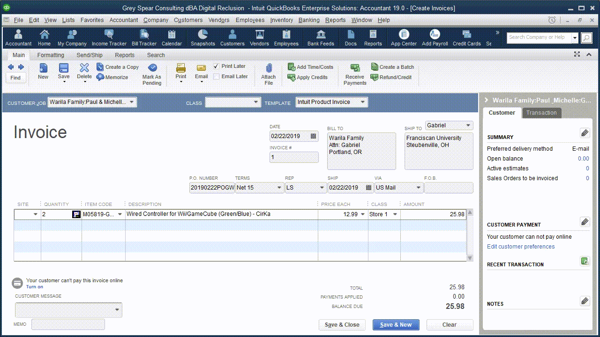Click in the Memo field

coord(68,324)
